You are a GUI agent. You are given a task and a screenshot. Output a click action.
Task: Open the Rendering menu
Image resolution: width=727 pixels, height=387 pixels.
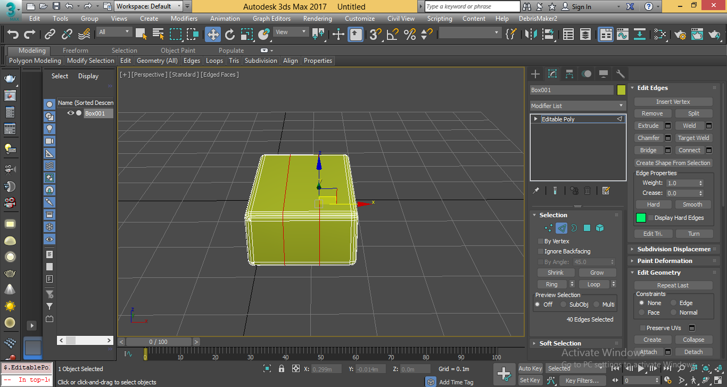[x=318, y=18]
